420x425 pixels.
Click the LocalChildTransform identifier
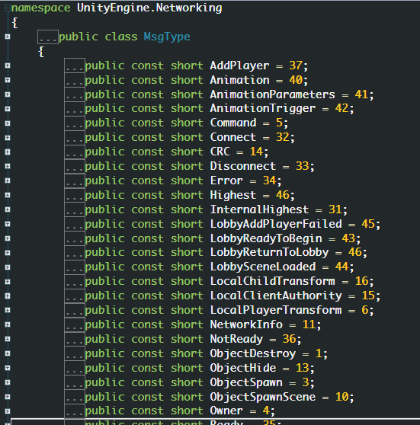pyautogui.click(x=272, y=281)
